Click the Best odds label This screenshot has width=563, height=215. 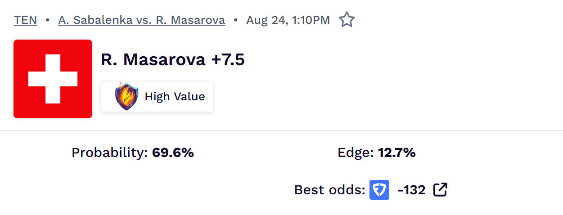[330, 190]
